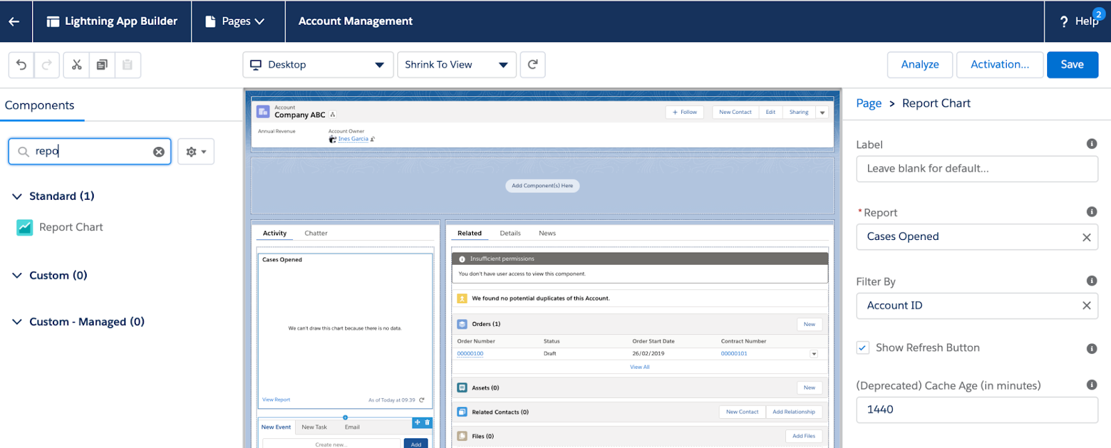Move the activity composer component
The height and width of the screenshot is (448, 1111).
(417, 422)
